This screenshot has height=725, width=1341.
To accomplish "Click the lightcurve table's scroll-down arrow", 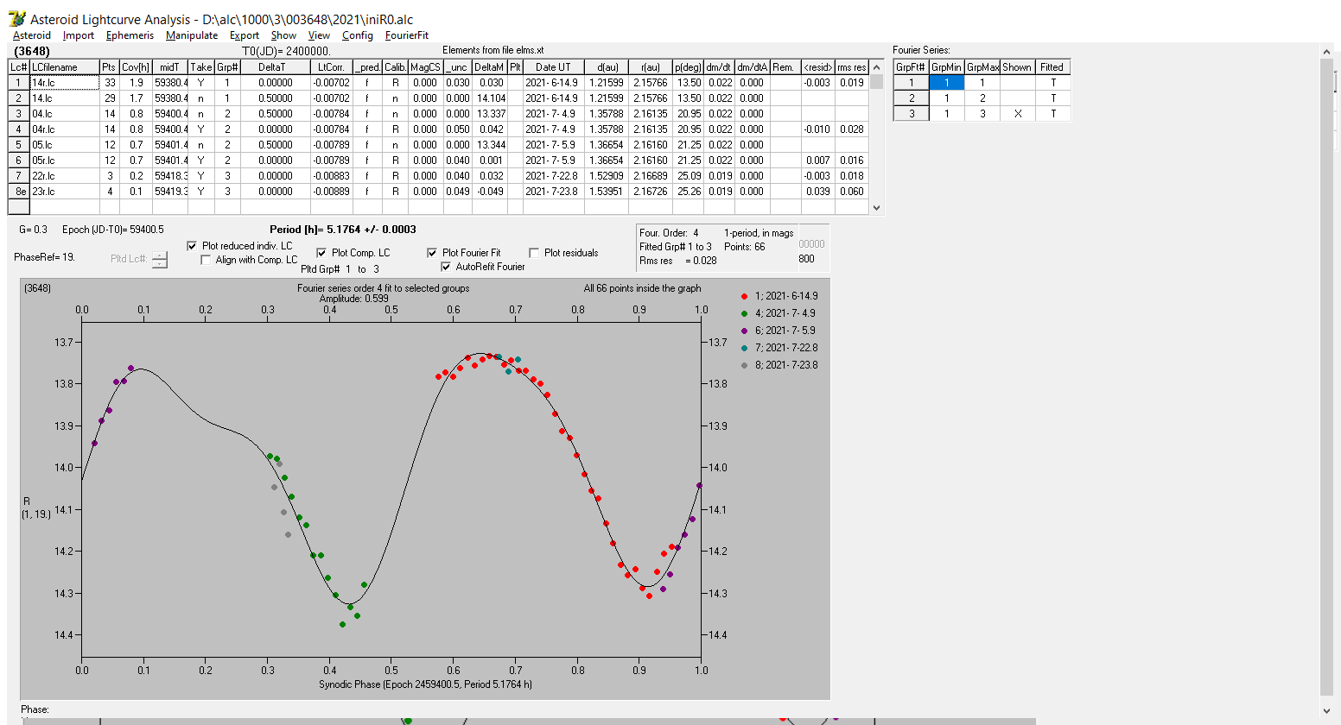I will (877, 207).
